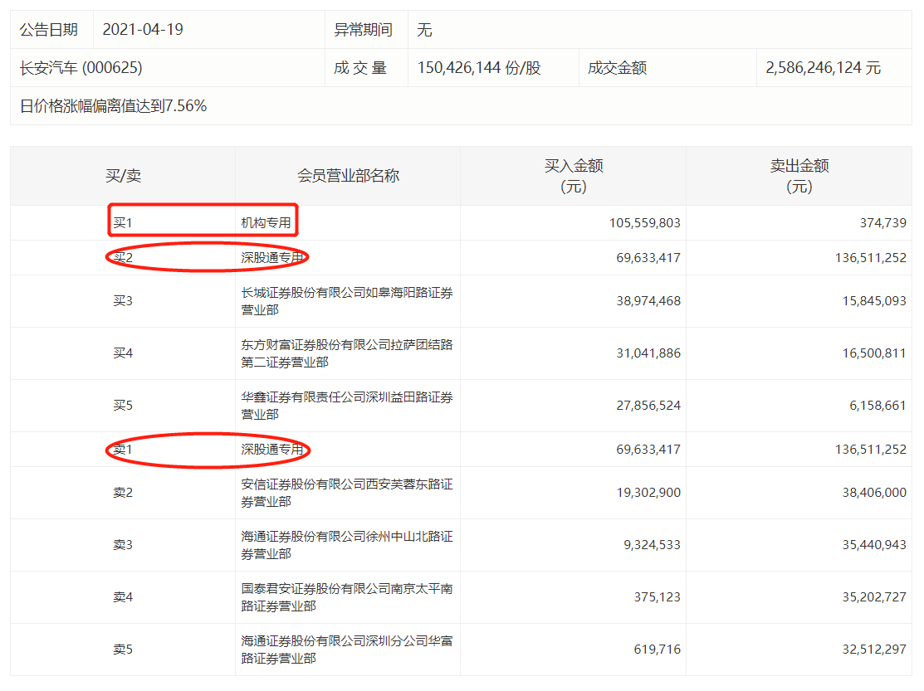Click the 卖5 row label
Screen dimensions: 924x691
coord(123,650)
